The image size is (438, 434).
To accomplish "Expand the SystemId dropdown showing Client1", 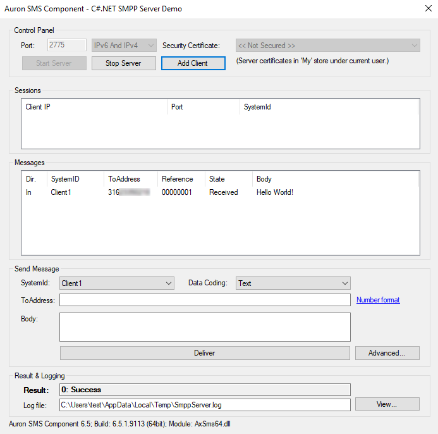I will pyautogui.click(x=117, y=283).
